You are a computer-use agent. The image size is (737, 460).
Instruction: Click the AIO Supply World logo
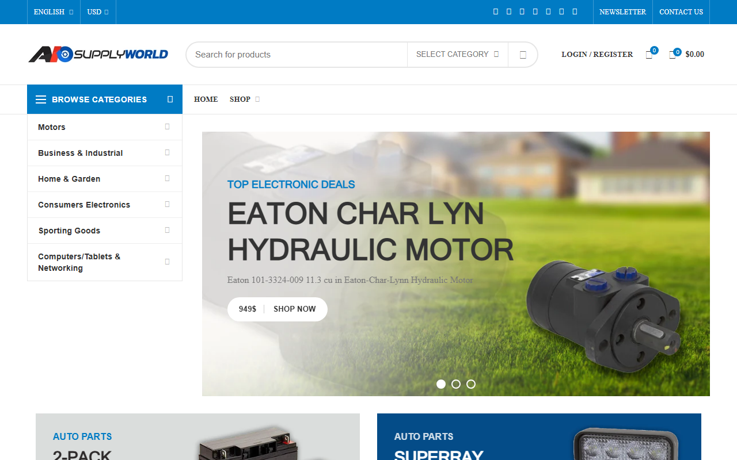pyautogui.click(x=98, y=55)
